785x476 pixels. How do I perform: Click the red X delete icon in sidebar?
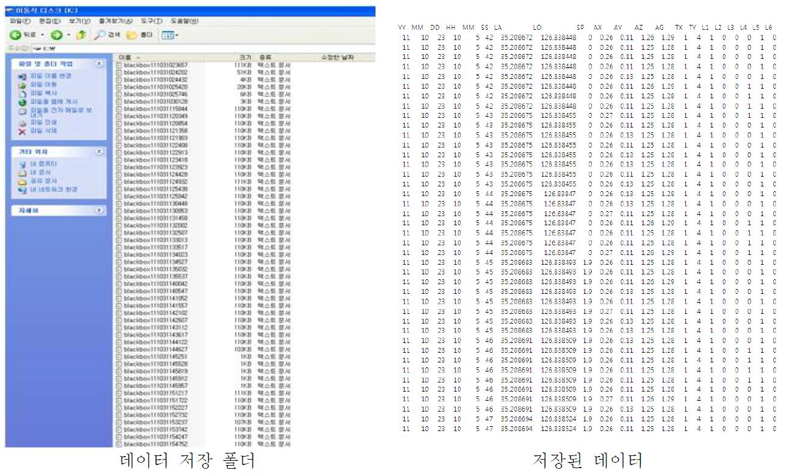point(22,131)
